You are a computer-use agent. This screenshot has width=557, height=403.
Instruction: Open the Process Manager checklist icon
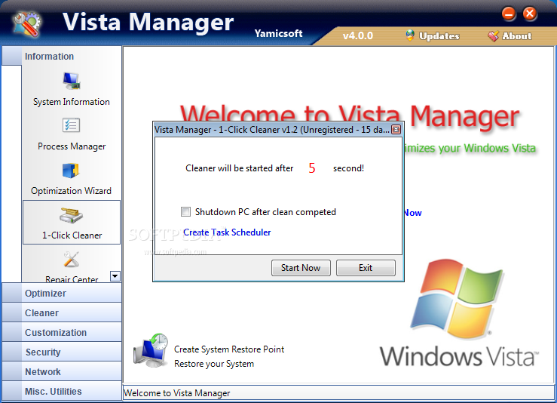(71, 125)
